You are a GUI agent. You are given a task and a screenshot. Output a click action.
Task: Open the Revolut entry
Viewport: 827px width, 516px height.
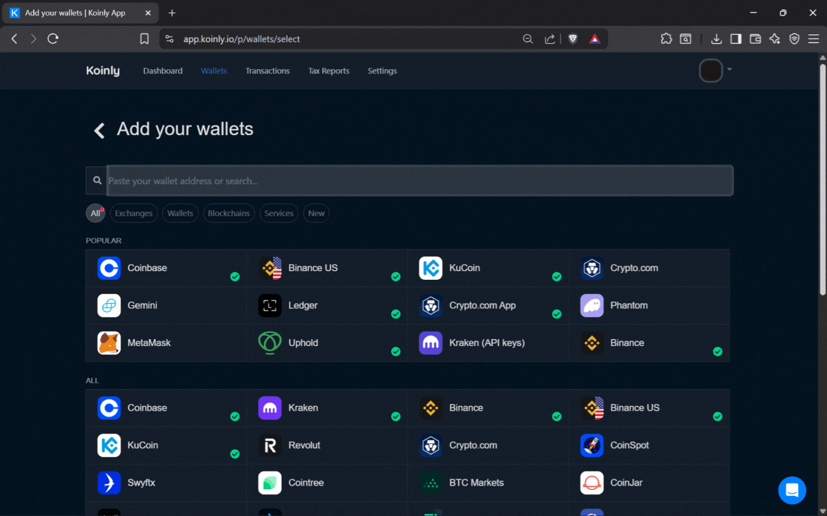(304, 446)
